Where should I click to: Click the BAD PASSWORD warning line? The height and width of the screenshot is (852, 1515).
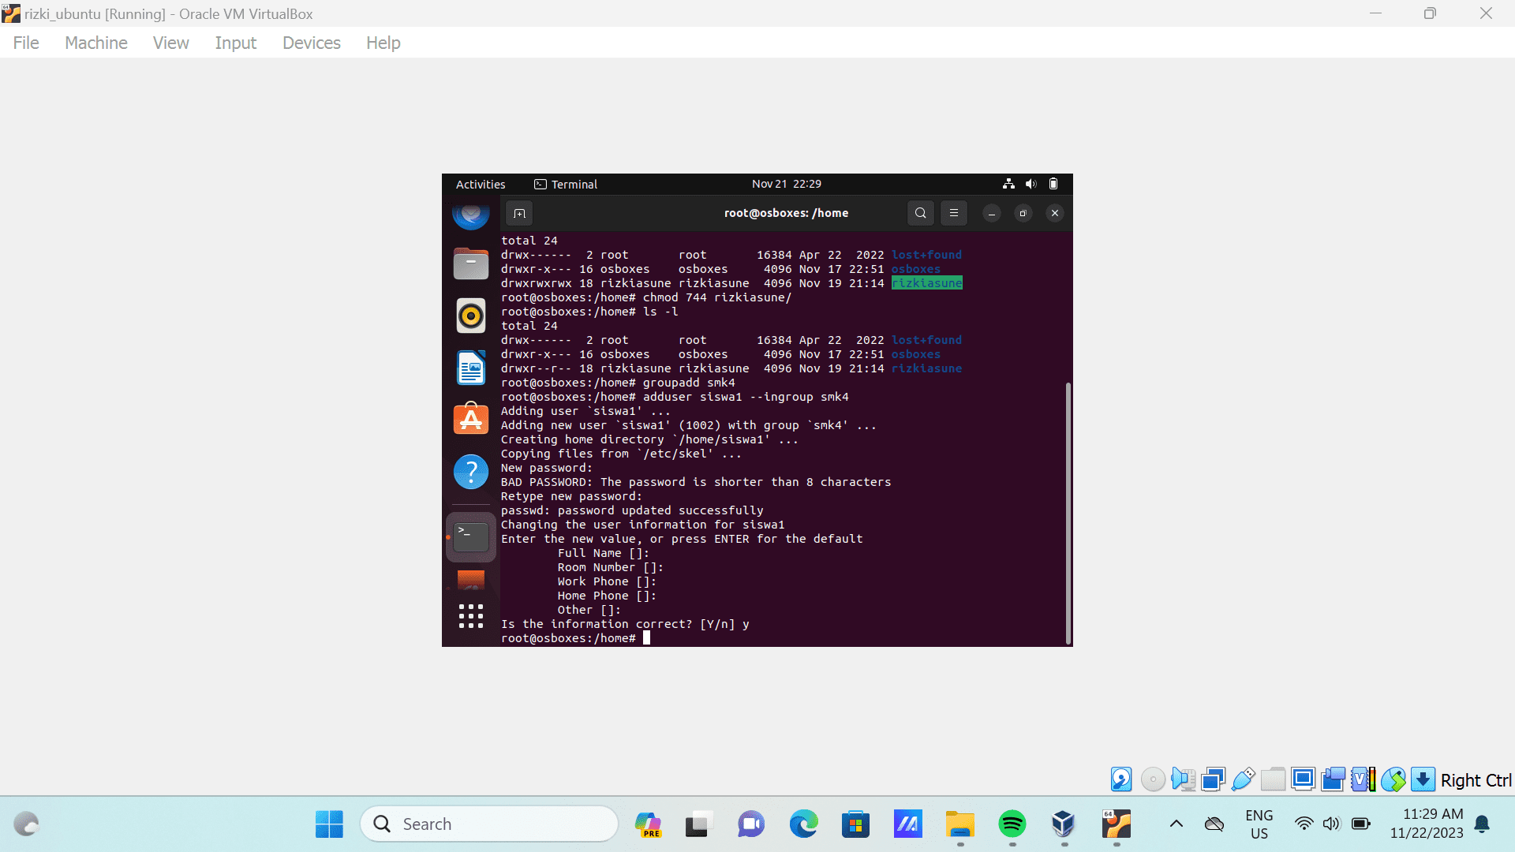[x=696, y=482]
